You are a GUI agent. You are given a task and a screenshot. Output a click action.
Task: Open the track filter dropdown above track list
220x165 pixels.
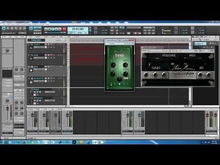(x=61, y=40)
